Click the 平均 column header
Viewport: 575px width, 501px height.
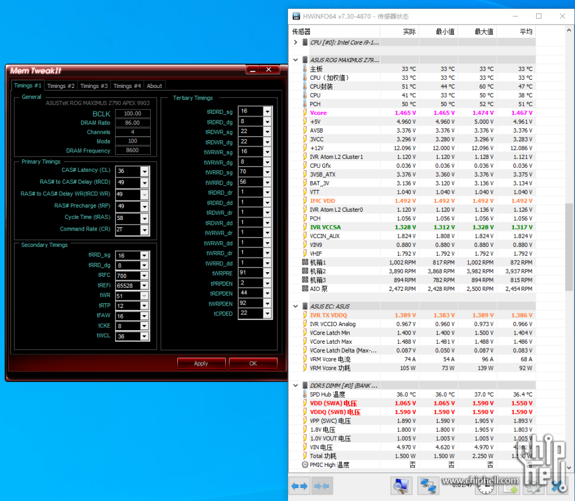pos(516,32)
